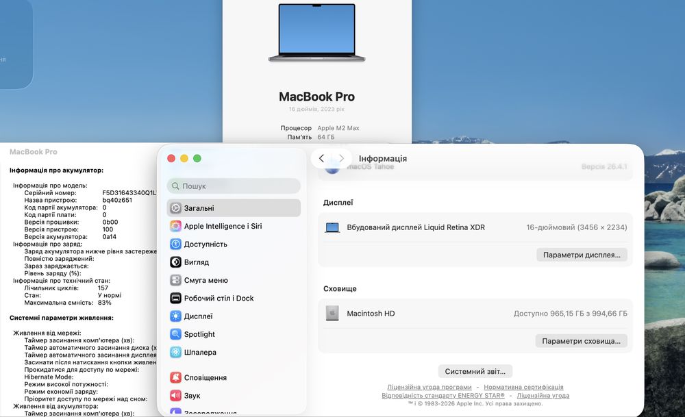The image size is (685, 417).
Task: Click battery version value 0a14
Action: click(109, 237)
